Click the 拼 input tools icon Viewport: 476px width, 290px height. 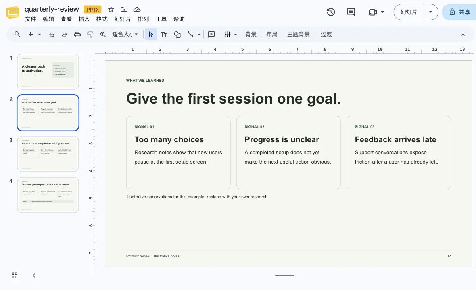(x=227, y=35)
